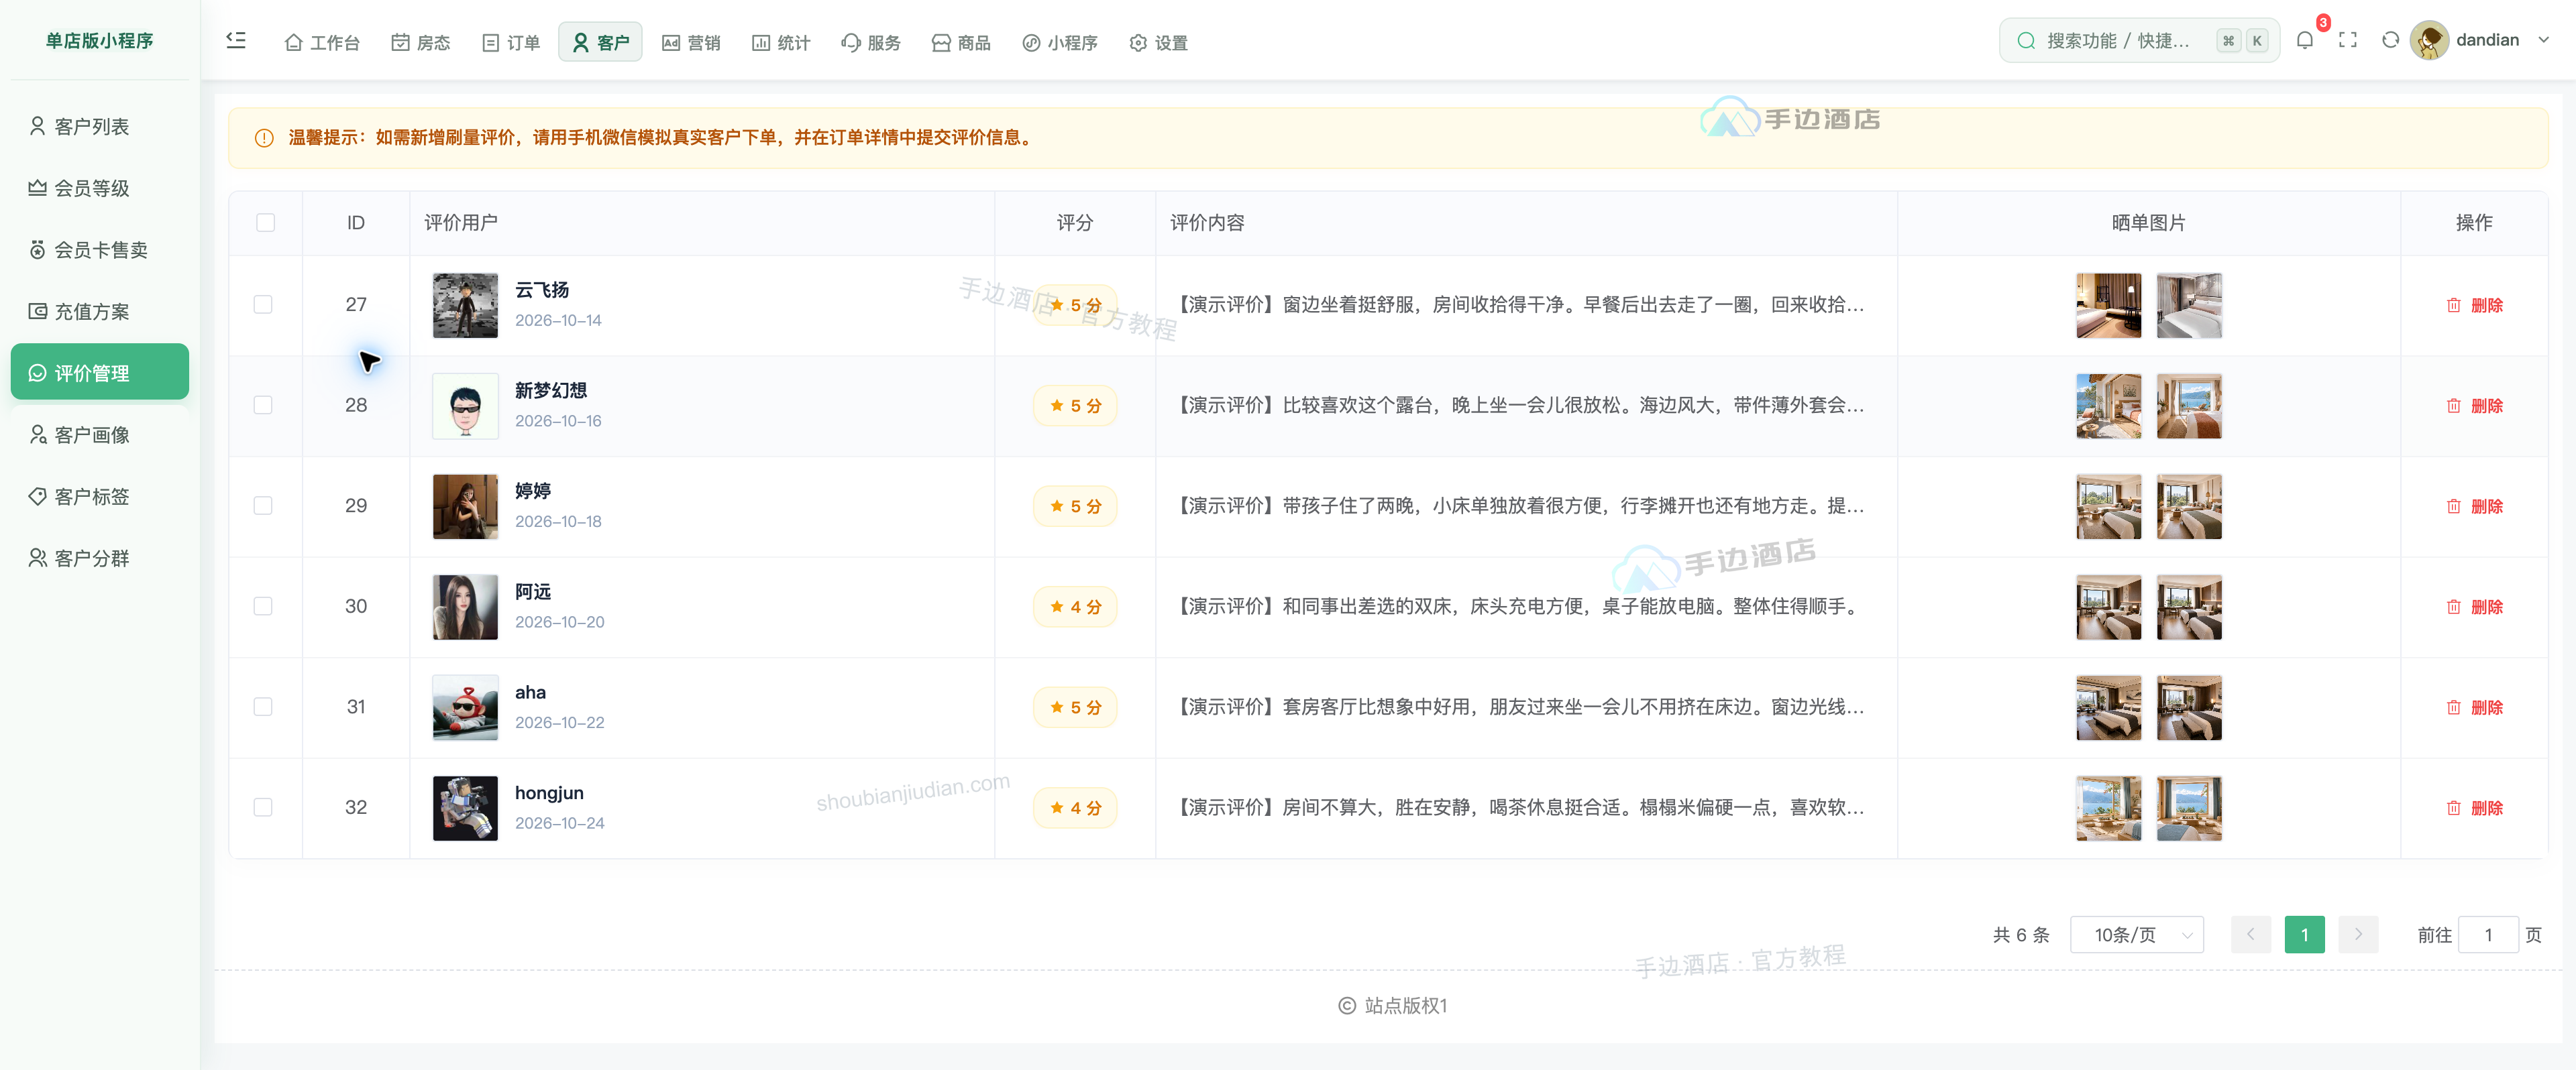Click 阿远 user avatar
Viewport: 2576px width, 1070px height.
pos(465,607)
